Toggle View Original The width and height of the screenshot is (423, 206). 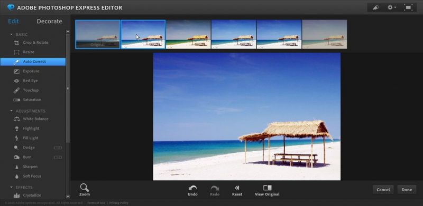(x=267, y=190)
